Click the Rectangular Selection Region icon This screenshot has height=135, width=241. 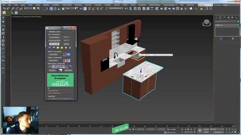[x=43, y=9]
